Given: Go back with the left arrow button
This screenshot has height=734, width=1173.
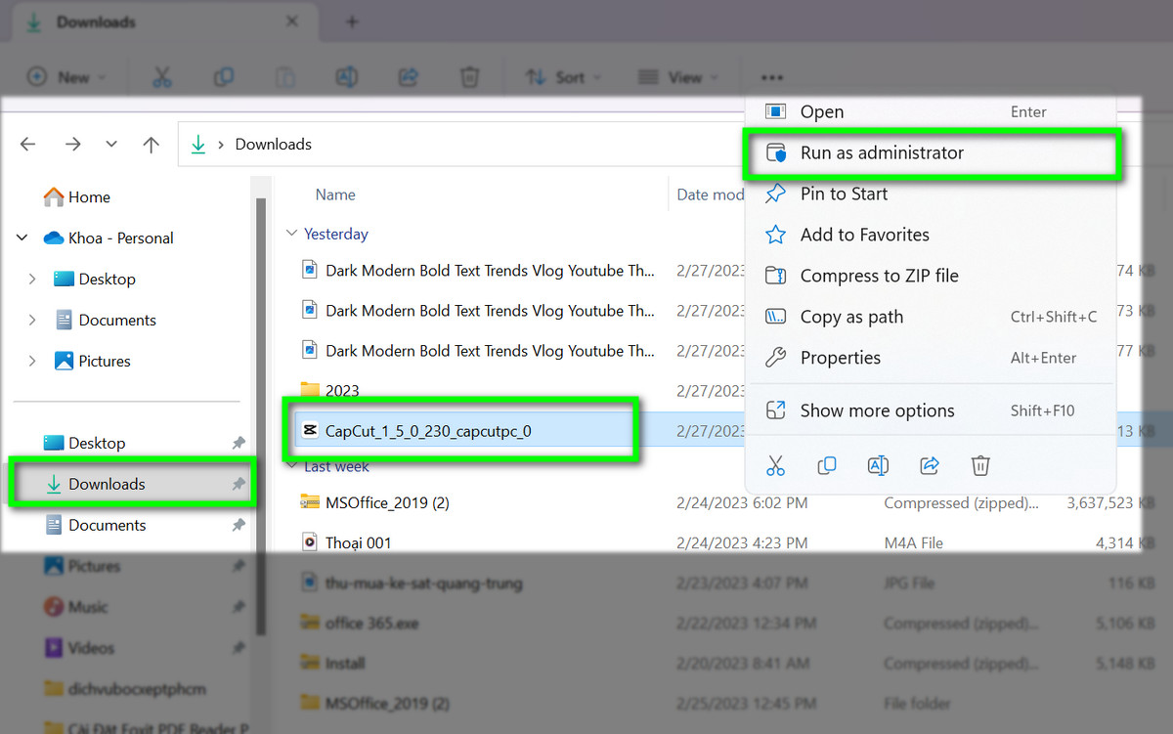Looking at the screenshot, I should click(27, 145).
